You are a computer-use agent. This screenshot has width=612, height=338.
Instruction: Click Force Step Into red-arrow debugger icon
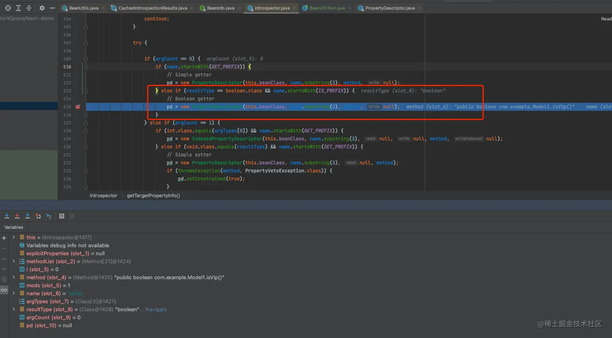[17, 216]
